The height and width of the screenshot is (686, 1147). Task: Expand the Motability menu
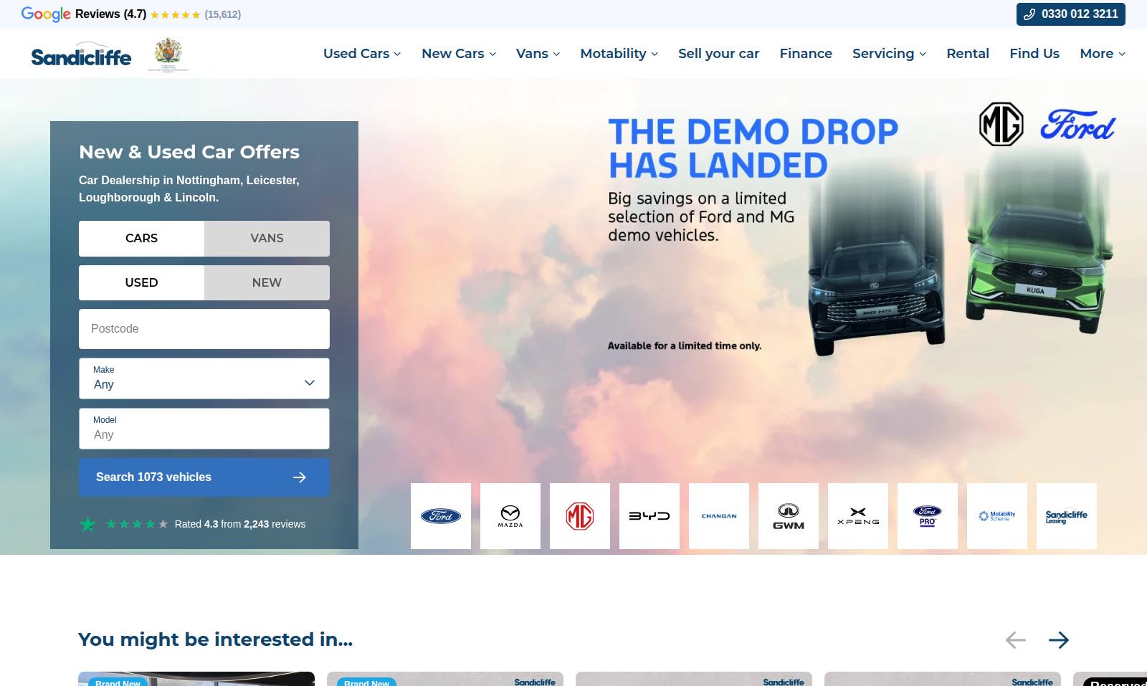tap(619, 54)
